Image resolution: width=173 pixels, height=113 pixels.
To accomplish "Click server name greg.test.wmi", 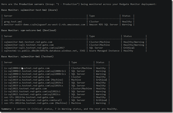I will tap(13, 22).
